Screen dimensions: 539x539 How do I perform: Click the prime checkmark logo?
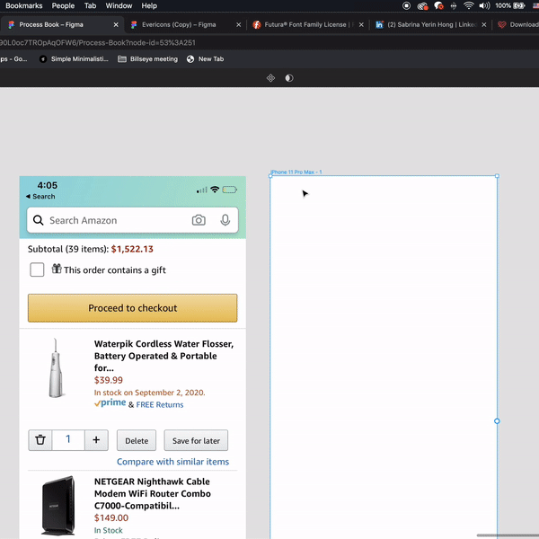coord(110,402)
